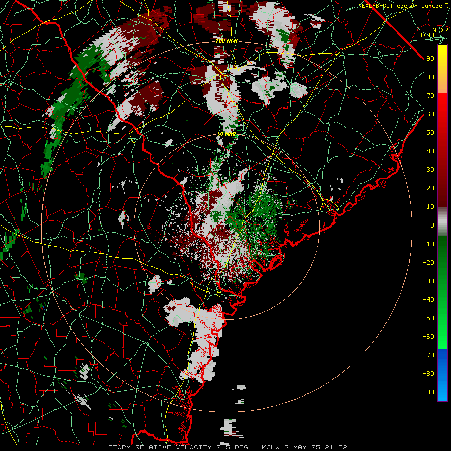Select the -50 value on the velocity scale

tap(428, 318)
